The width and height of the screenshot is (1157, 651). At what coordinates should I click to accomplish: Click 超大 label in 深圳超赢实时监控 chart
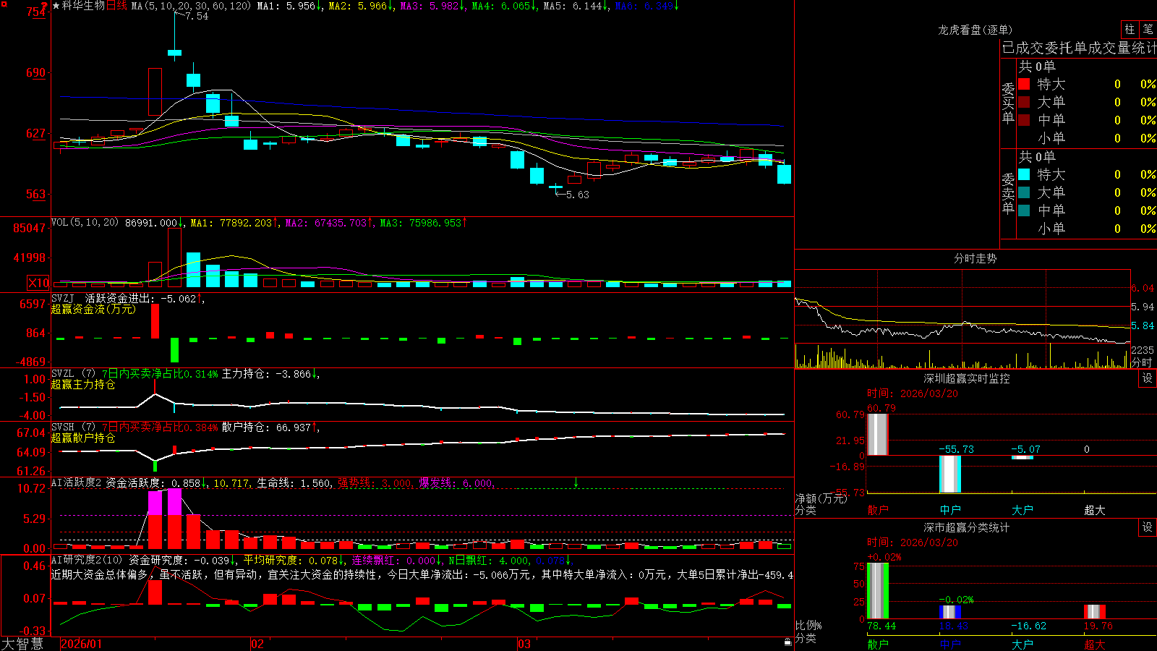[1095, 510]
